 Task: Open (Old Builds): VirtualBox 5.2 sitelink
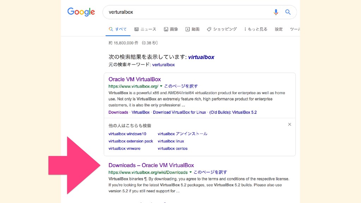pyautogui.click(x=233, y=112)
